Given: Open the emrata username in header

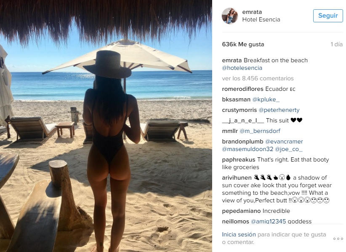Looking at the screenshot, I should coord(252,12).
